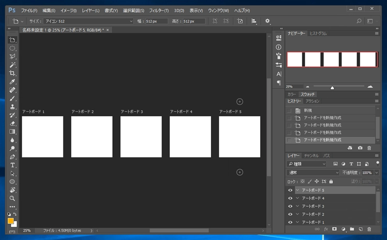This screenshot has width=387, height=240.
Task: Expand the アートボード 4 layer group
Action: coord(298,198)
